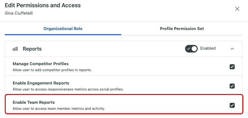Close the Edit Permissions dialog
This screenshot has width=248, height=118.
(x=237, y=9)
